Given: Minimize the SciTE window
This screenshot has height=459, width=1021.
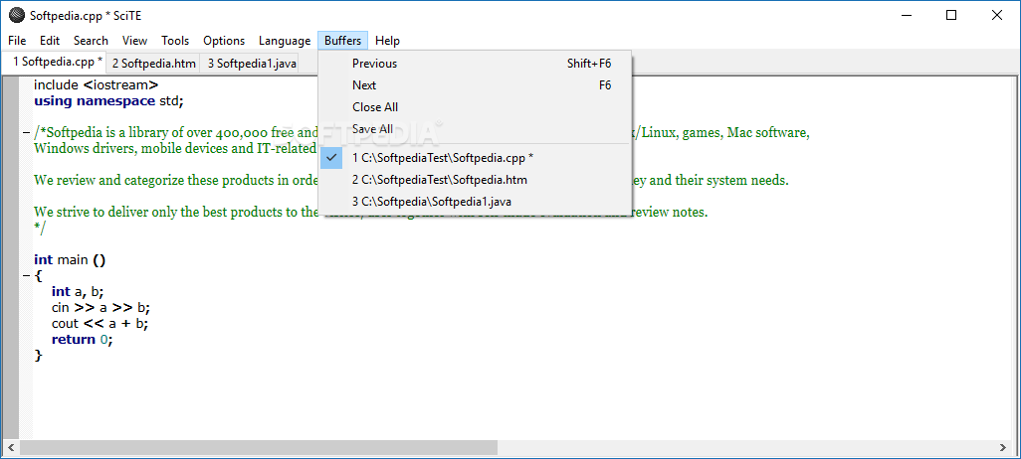Looking at the screenshot, I should pos(906,15).
